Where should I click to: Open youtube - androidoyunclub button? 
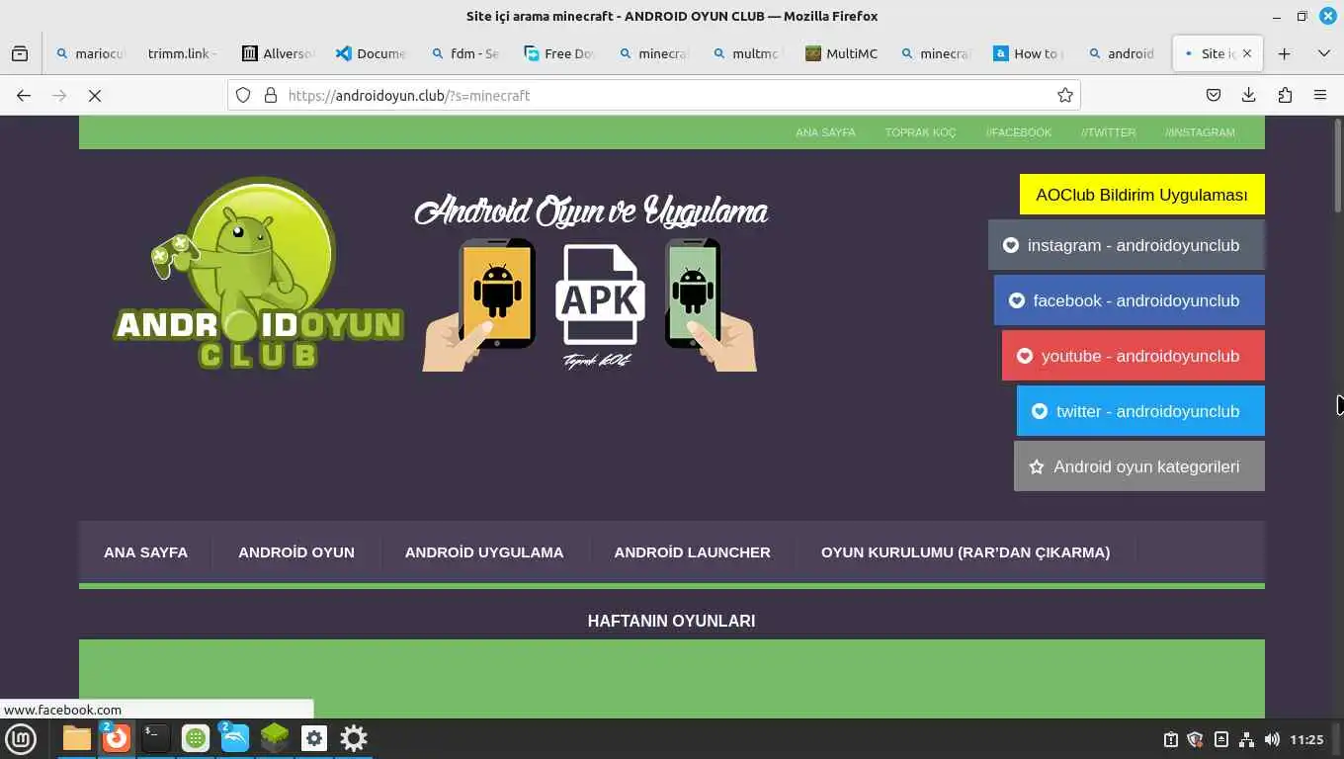[x=1134, y=356]
